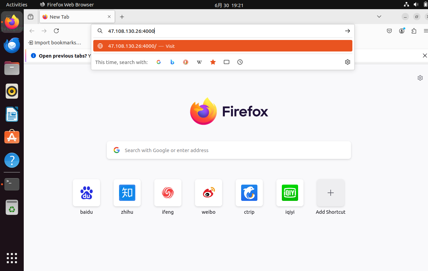The width and height of the screenshot is (428, 271).
Task: Open Firefox application menu hamburger
Action: click(425, 31)
